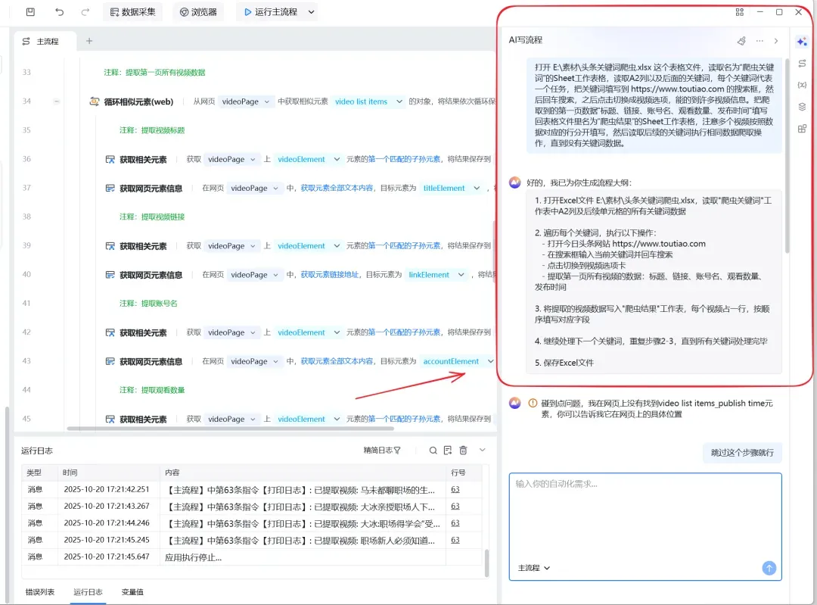Select comment 注释: 提取视频链接
Viewport: 817px width, 605px height.
(152, 217)
